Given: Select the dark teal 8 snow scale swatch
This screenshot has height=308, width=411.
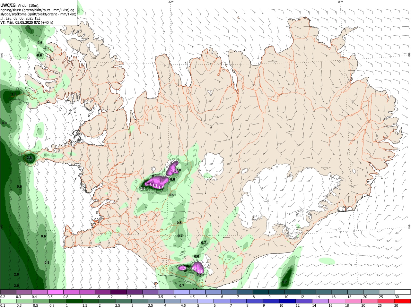Looking at the screenshot, I should click(260, 292).
